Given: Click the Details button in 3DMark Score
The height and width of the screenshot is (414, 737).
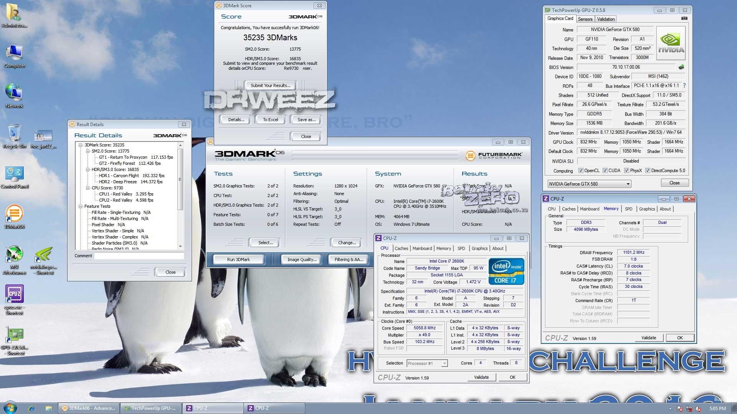Looking at the screenshot, I should point(236,120).
